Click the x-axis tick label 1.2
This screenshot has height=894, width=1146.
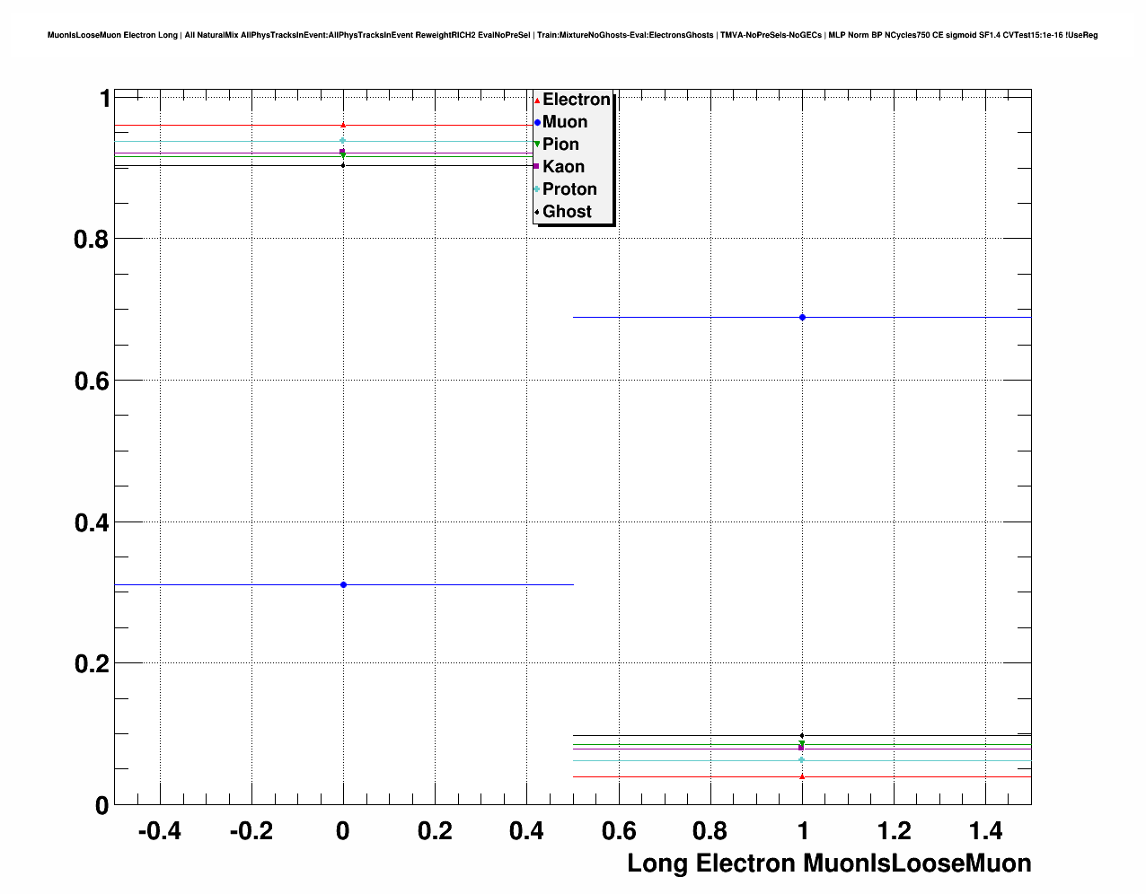[x=894, y=831]
